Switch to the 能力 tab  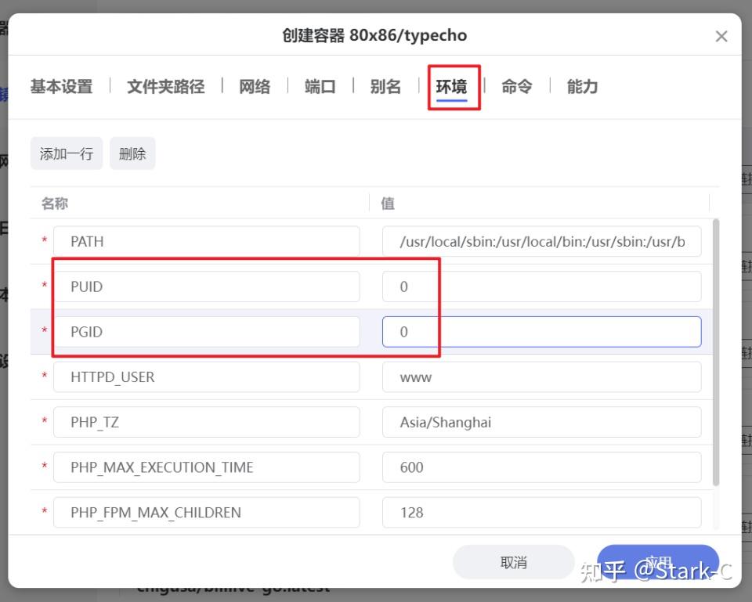click(581, 86)
